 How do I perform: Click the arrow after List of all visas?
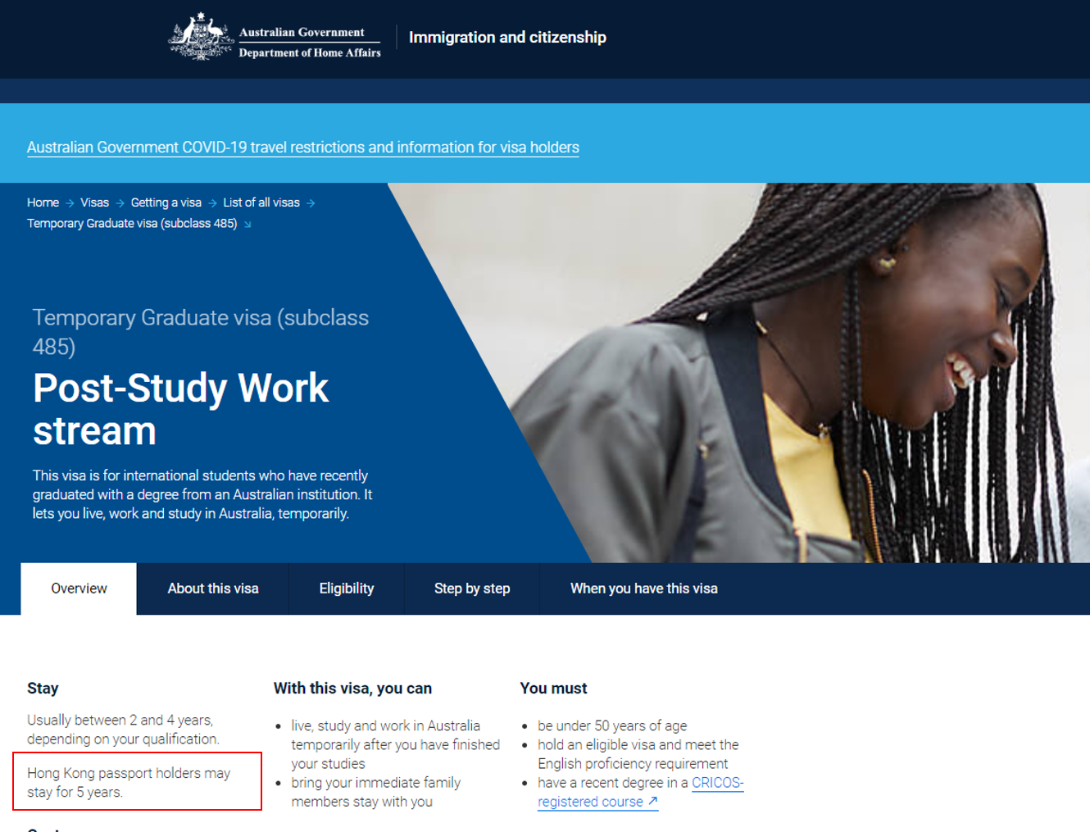coord(311,203)
